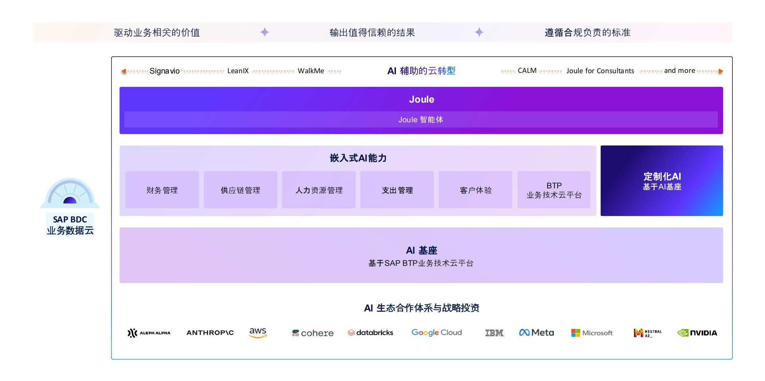Click the Google Cloud logo
Viewport: 765px width, 381px height.
(x=436, y=333)
